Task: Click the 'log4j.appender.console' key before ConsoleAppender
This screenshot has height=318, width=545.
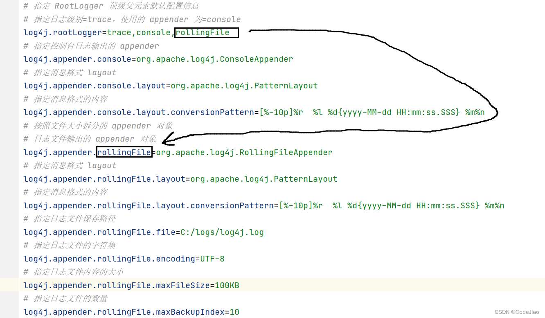Action: [x=77, y=59]
